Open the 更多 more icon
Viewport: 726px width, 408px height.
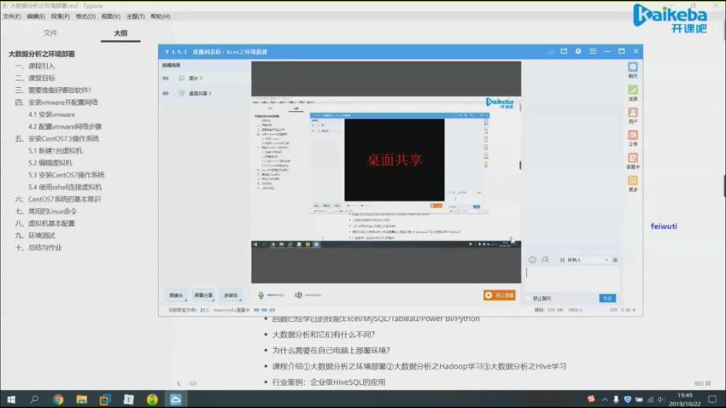pyautogui.click(x=633, y=184)
